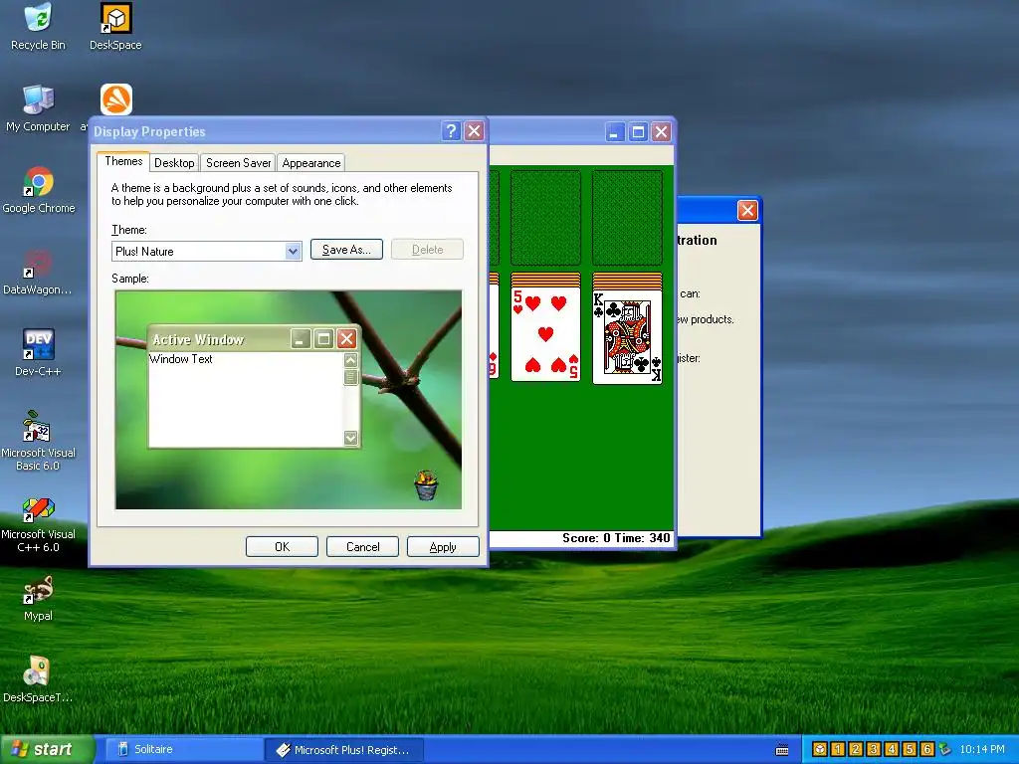Switch to DeskSpace desktop 5 tray icon
The image size is (1019, 764).
[910, 749]
